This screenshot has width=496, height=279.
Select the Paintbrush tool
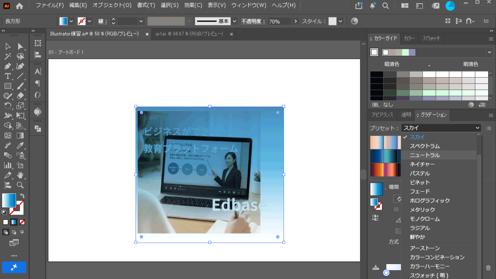(x=20, y=86)
